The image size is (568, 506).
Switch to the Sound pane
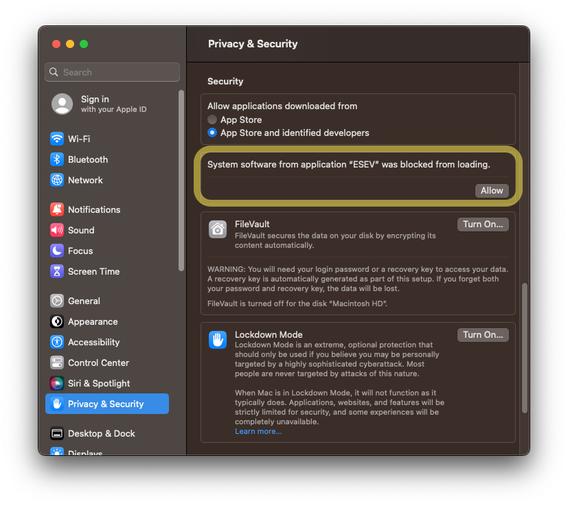coord(107,230)
